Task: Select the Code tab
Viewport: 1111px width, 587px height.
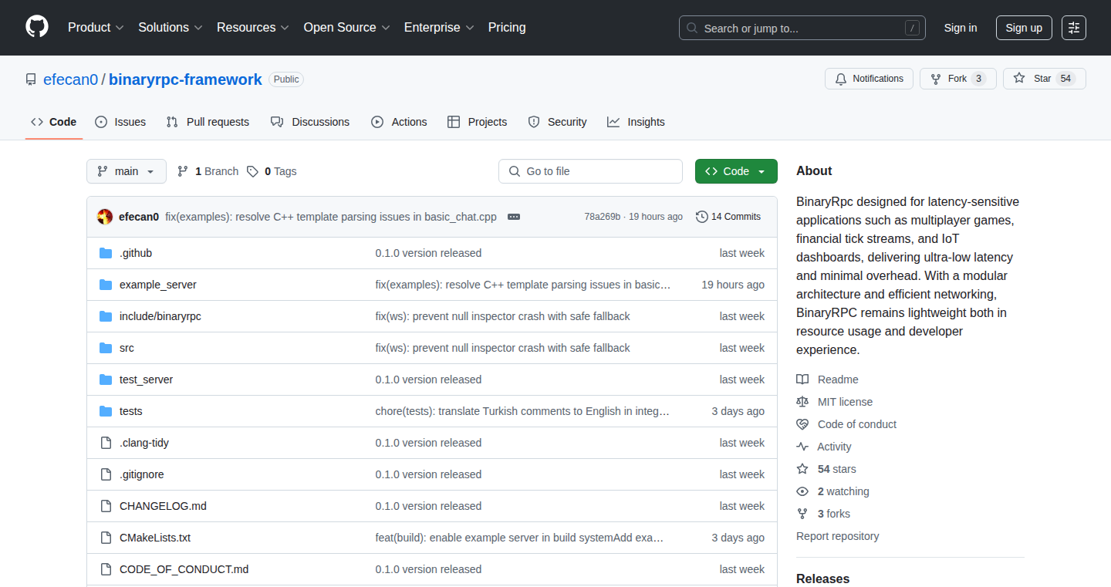Action: tap(54, 122)
